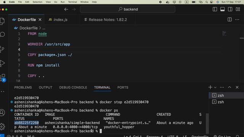This screenshot has width=244, height=137.
Task: Click the highlighted container ID ab88225f2260
Action: 26,123
